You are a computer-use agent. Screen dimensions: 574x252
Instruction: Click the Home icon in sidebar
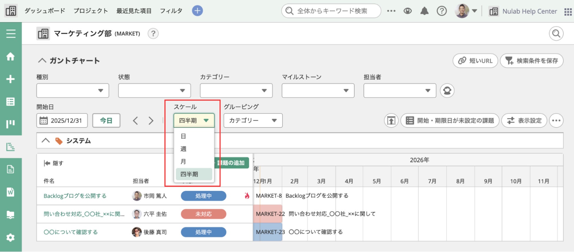(11, 56)
